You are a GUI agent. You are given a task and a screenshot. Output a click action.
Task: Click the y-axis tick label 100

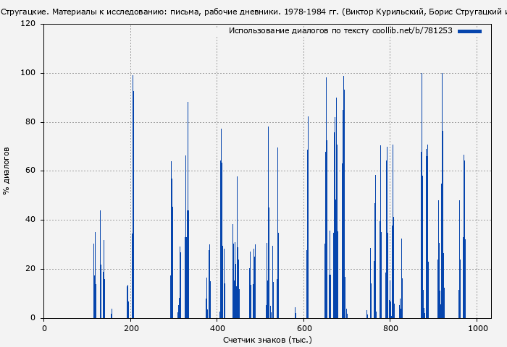point(28,73)
